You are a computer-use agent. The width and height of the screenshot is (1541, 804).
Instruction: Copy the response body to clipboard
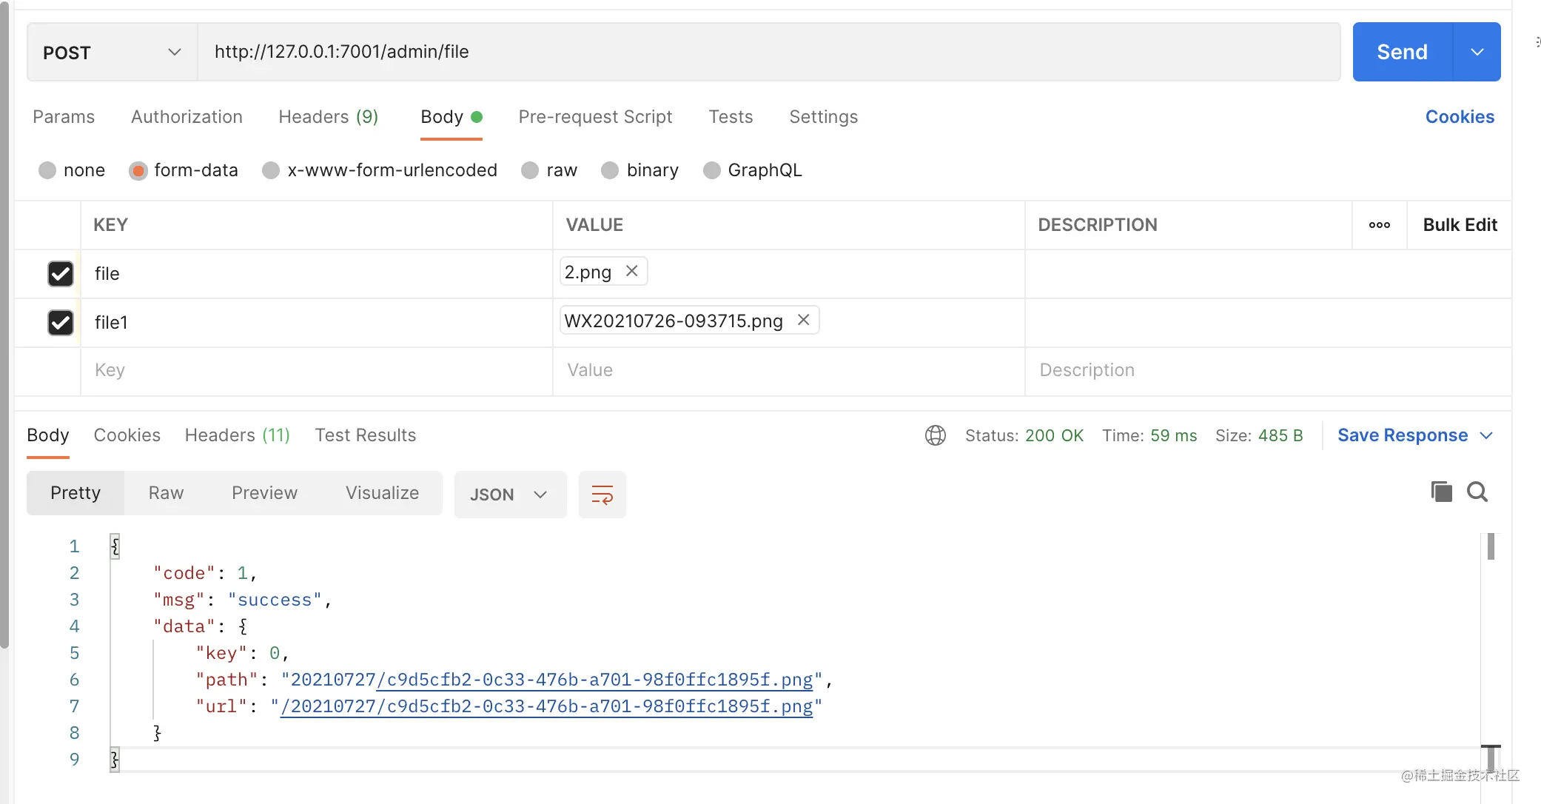coord(1441,492)
